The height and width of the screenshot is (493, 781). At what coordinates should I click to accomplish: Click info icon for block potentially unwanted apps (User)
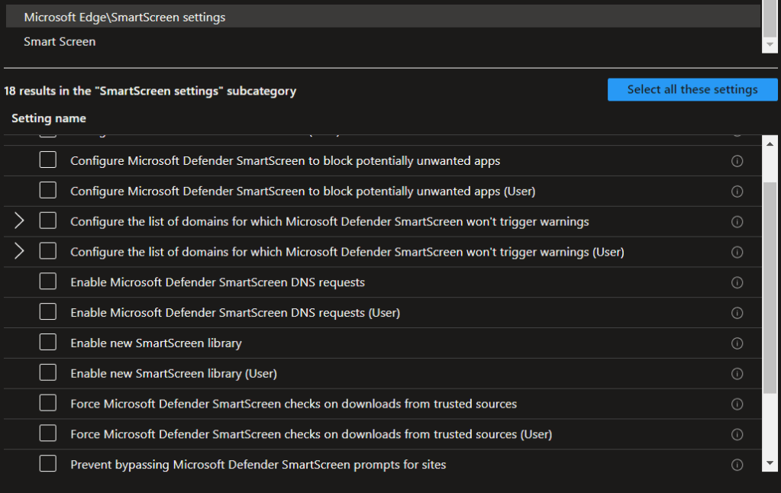737,192
